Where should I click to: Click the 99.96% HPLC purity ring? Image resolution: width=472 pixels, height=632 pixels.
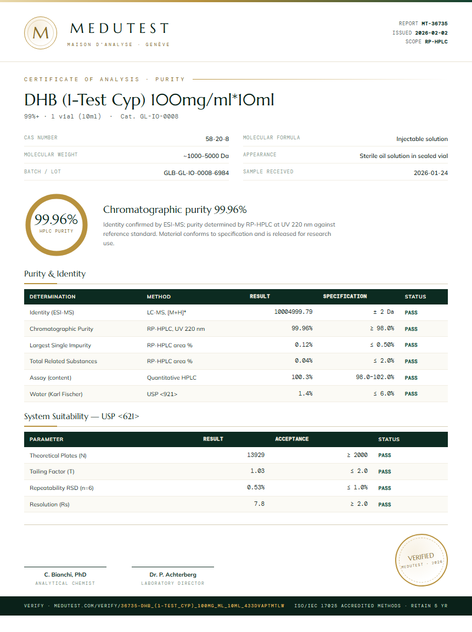pyautogui.click(x=57, y=225)
